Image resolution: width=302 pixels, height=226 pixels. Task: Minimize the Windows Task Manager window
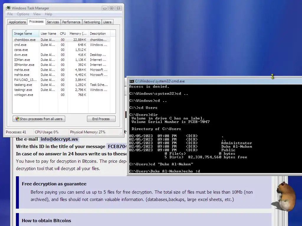105,8
